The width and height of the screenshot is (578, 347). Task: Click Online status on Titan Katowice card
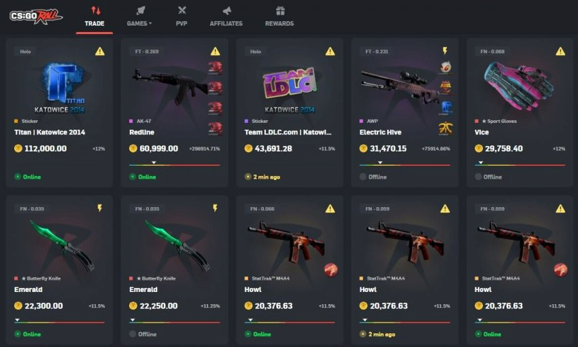coord(28,177)
